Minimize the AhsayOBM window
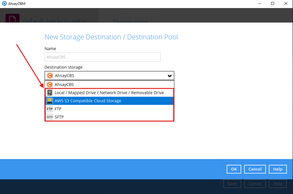Viewport: 293px width, 194px height. point(259,4)
